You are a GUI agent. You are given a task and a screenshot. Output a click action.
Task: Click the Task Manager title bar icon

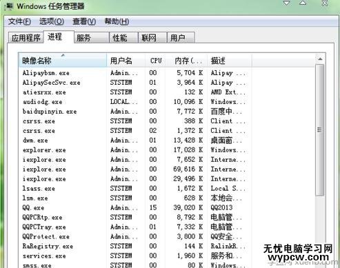pyautogui.click(x=8, y=6)
